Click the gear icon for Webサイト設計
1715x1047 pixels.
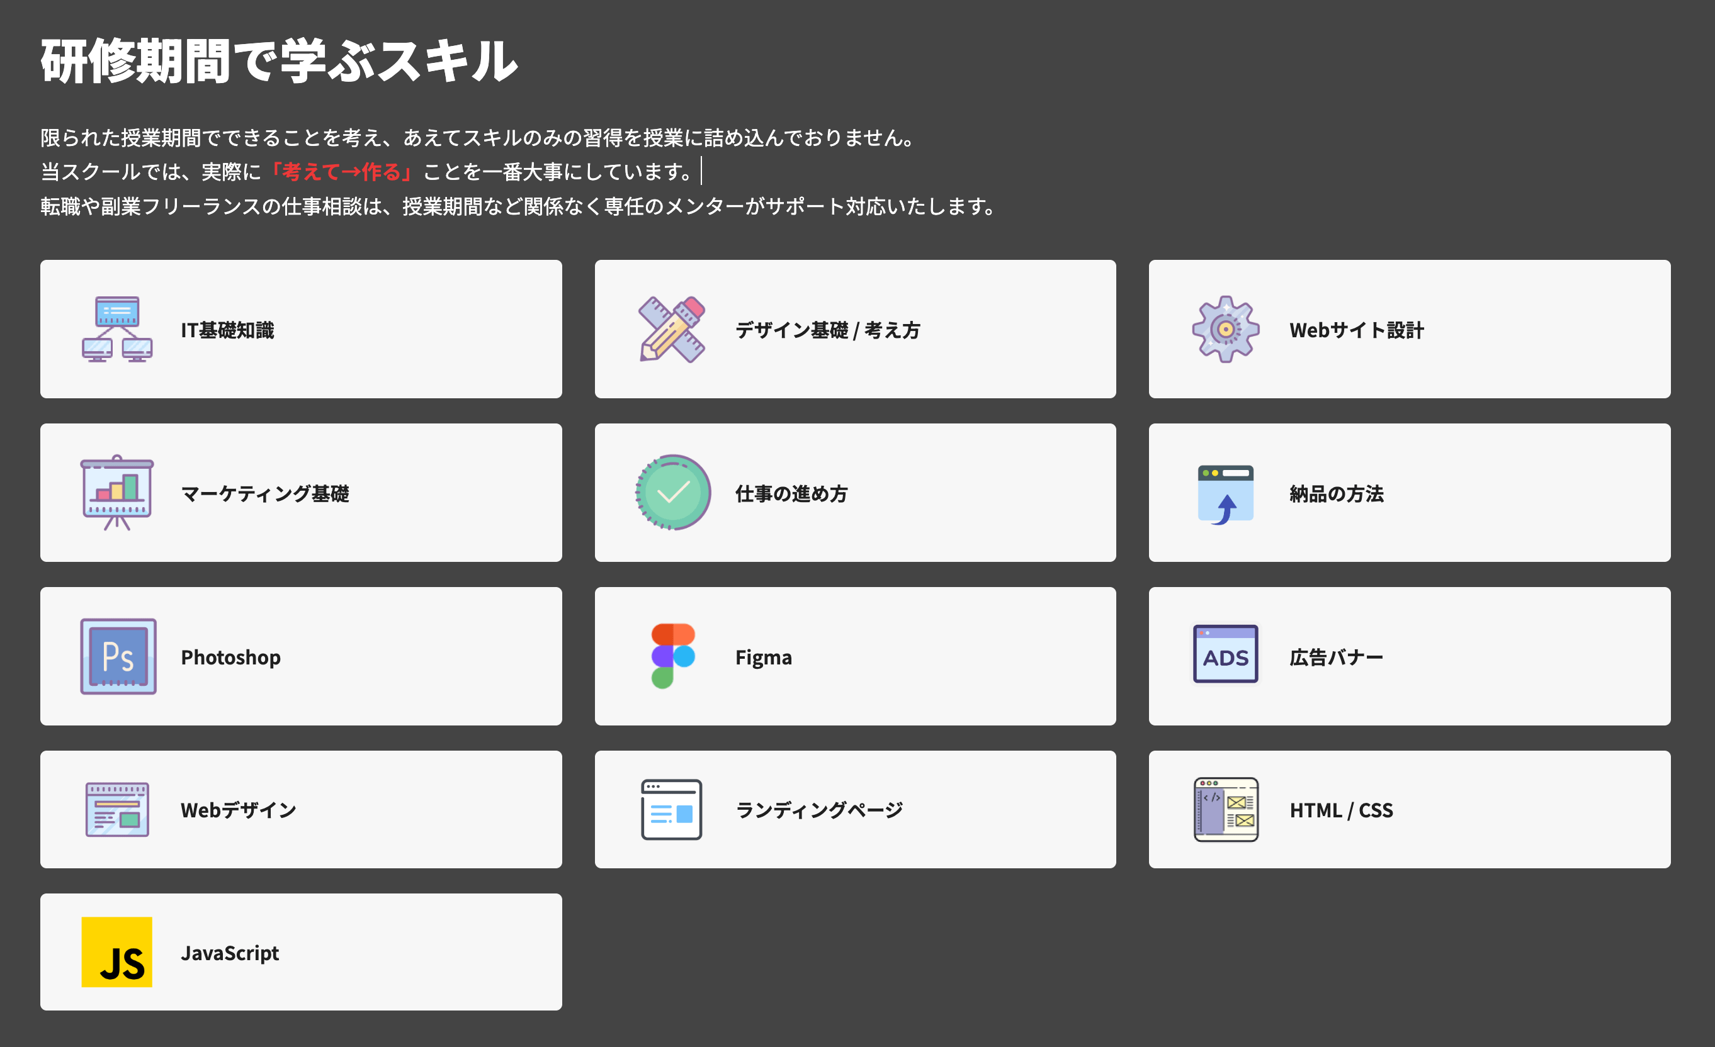coord(1225,329)
